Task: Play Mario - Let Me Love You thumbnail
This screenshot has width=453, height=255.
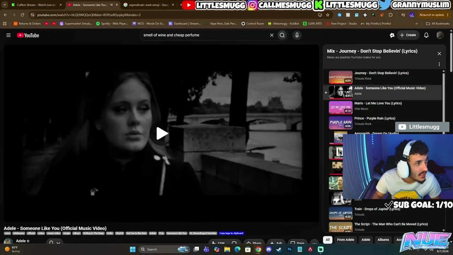Action: coord(340,108)
